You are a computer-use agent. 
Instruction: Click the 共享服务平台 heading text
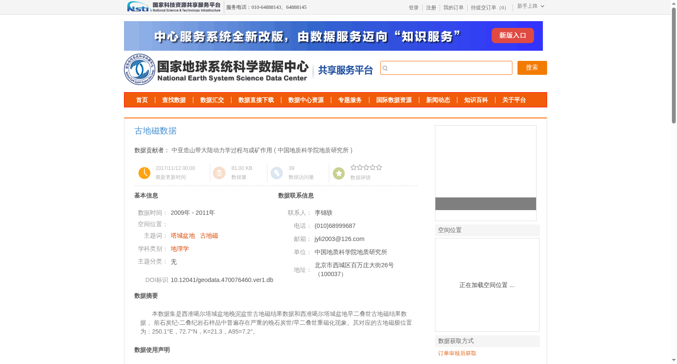tap(346, 70)
